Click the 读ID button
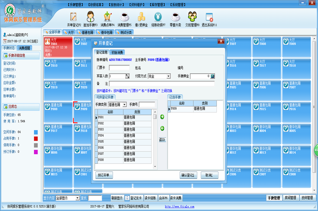This screenshot has height=211, width=318. [162, 140]
